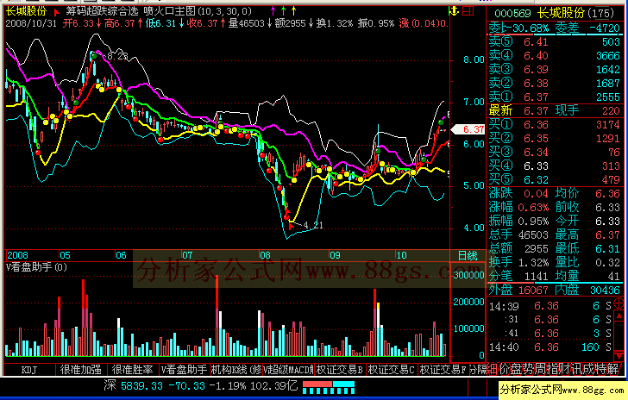Switch to 很准胜率 indicator tab
Viewport: 628px width, 400px height.
133,370
